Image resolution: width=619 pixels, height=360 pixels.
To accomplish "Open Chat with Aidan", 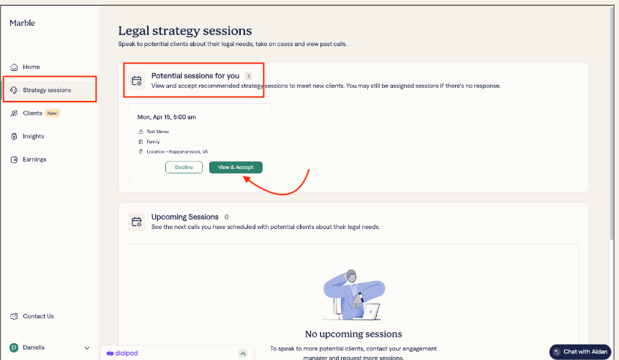I will pyautogui.click(x=580, y=352).
